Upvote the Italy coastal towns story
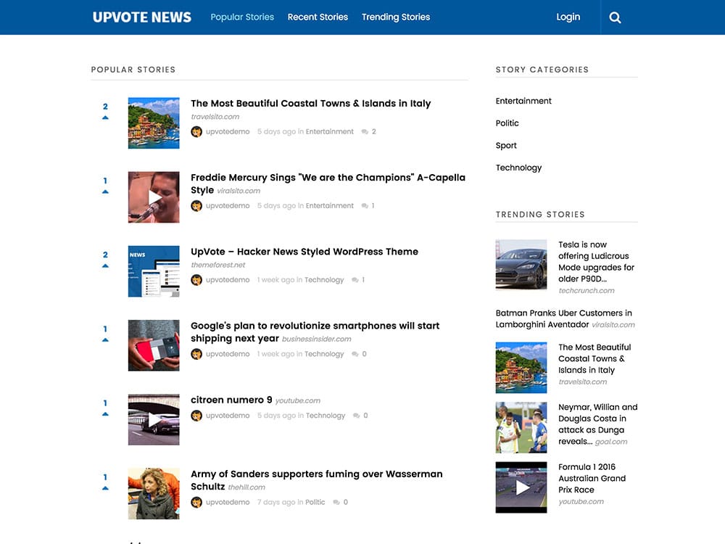 [105, 116]
